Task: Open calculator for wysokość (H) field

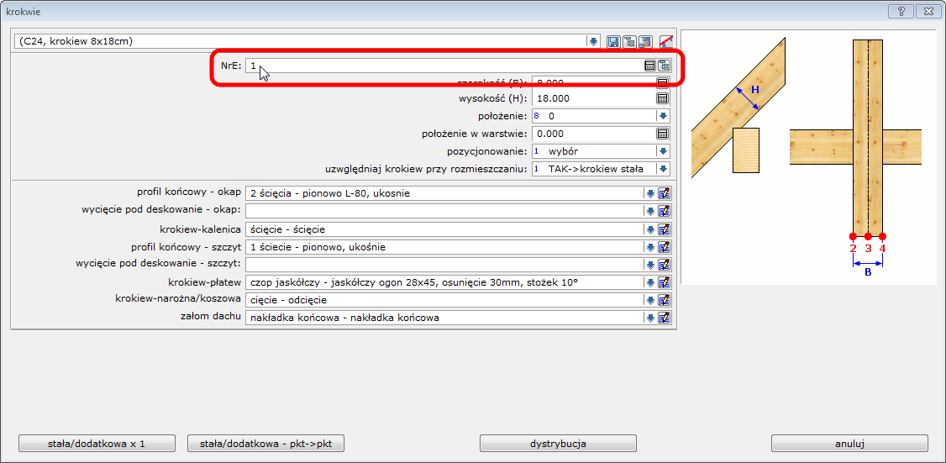Action: tap(662, 99)
